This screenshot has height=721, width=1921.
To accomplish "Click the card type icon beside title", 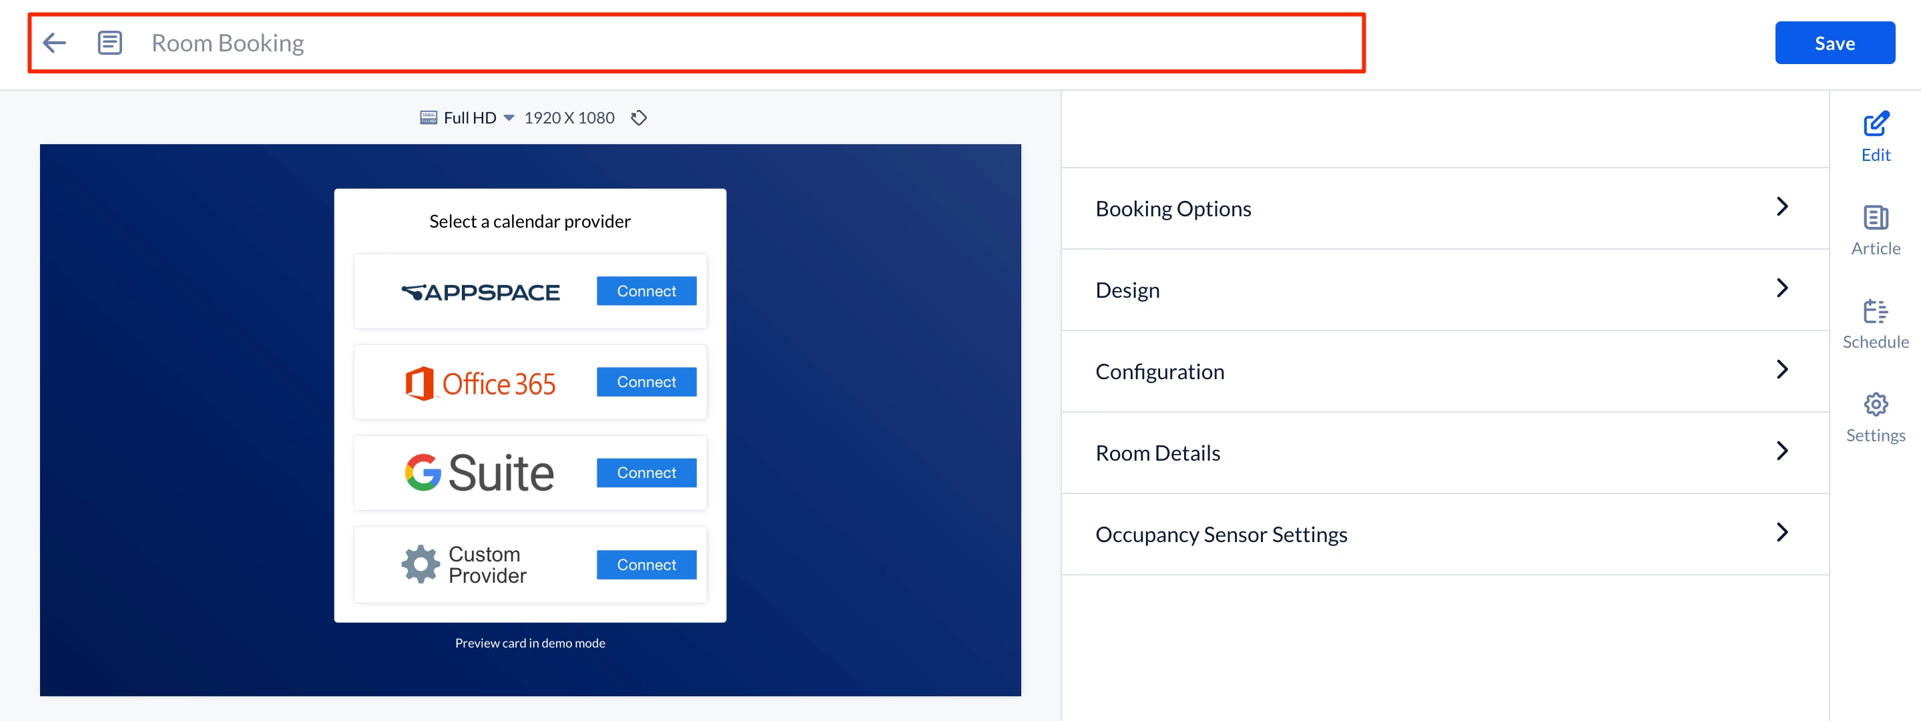I will click(x=109, y=43).
